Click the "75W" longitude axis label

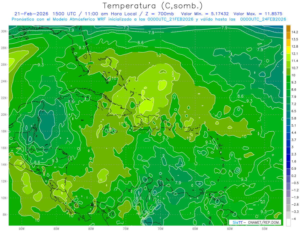coord(126,229)
